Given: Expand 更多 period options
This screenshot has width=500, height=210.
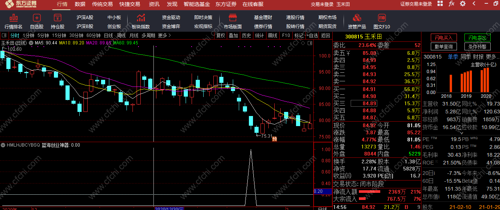Looking at the screenshot, I should 165,35.
